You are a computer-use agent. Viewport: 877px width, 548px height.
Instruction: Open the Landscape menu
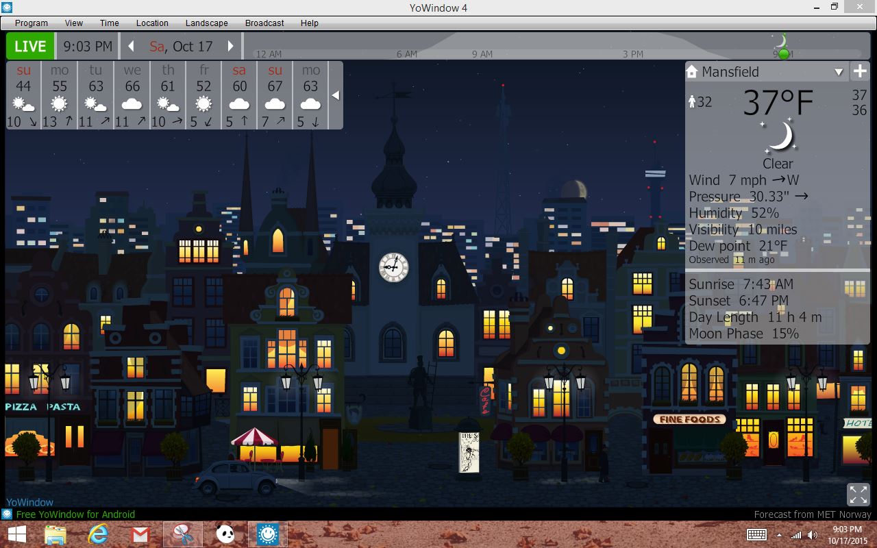[206, 23]
